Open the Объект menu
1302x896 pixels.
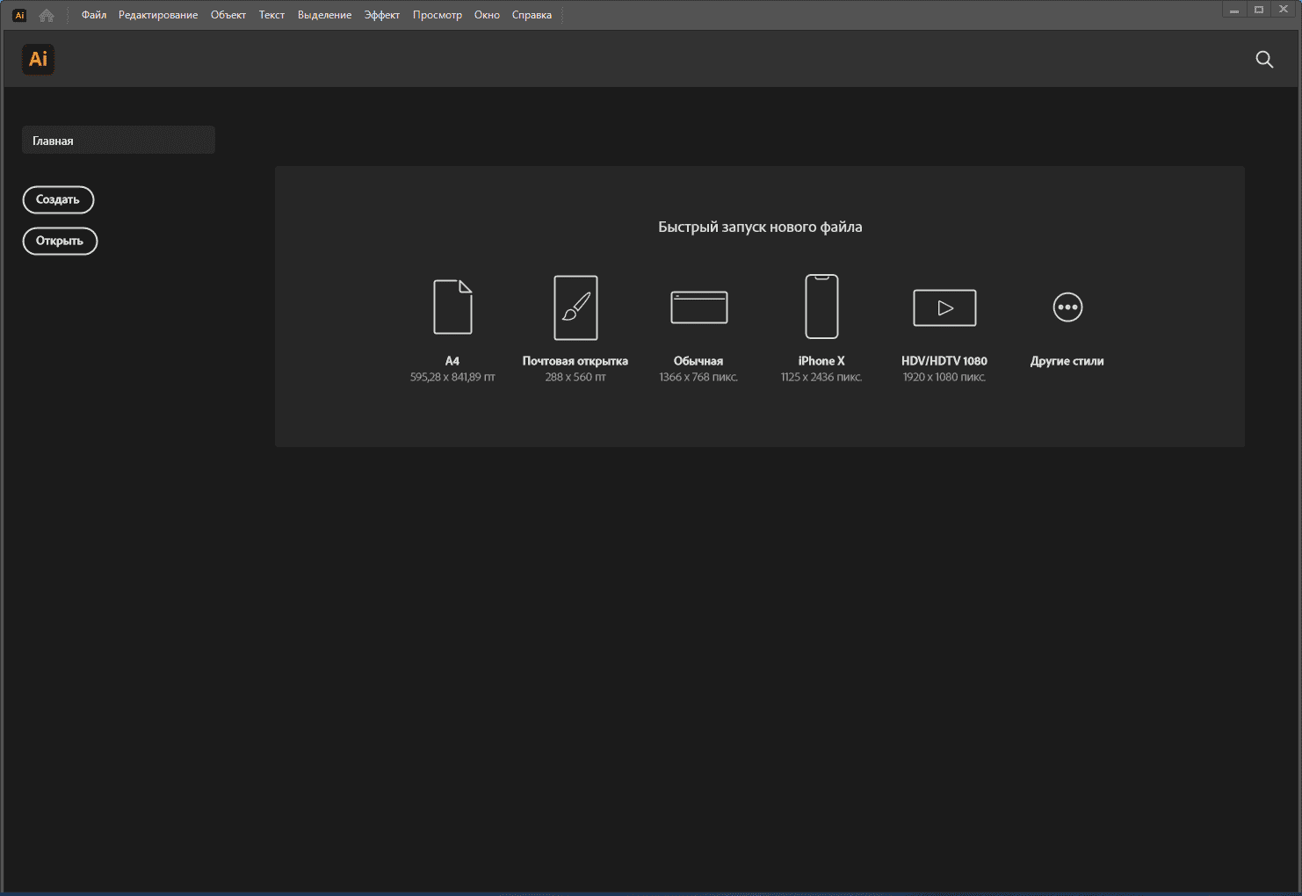(228, 15)
